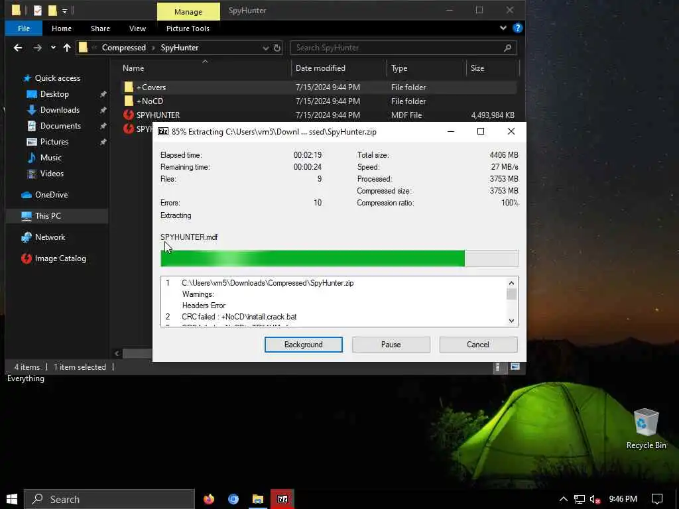Open the Recycle Bin desktop icon

[x=646, y=429]
